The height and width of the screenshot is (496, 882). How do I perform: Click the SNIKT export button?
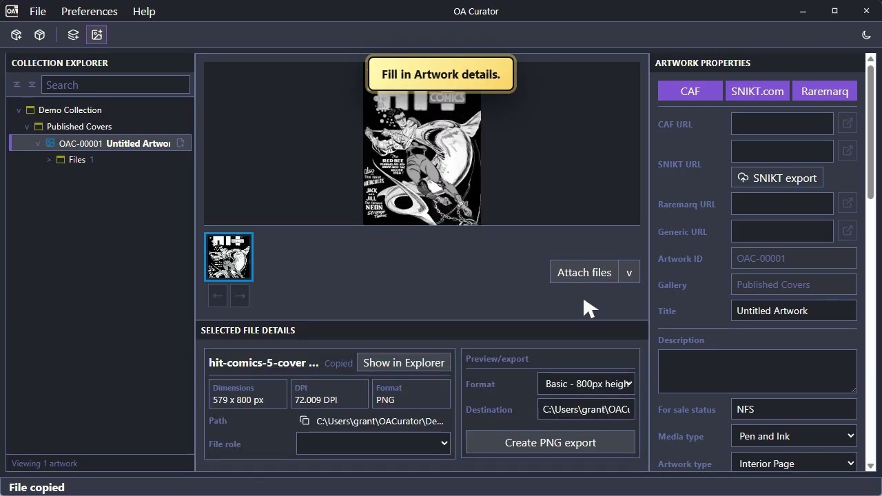(777, 178)
